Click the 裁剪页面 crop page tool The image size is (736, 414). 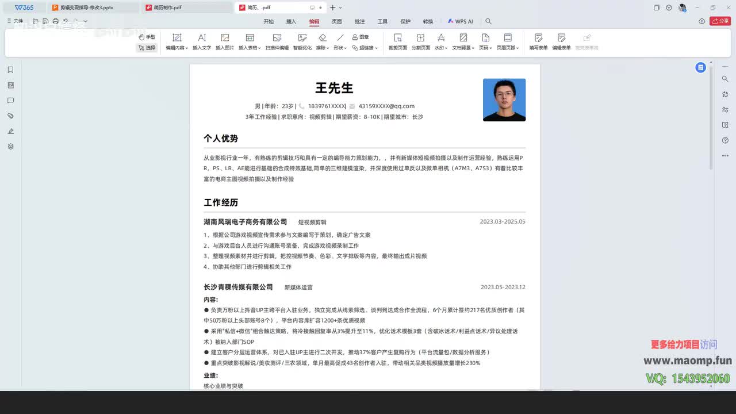click(x=398, y=42)
